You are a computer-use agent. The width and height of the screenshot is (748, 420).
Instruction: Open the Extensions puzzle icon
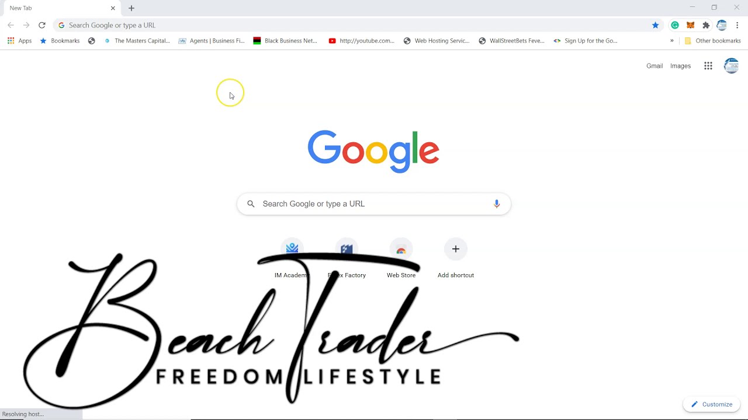tap(706, 25)
